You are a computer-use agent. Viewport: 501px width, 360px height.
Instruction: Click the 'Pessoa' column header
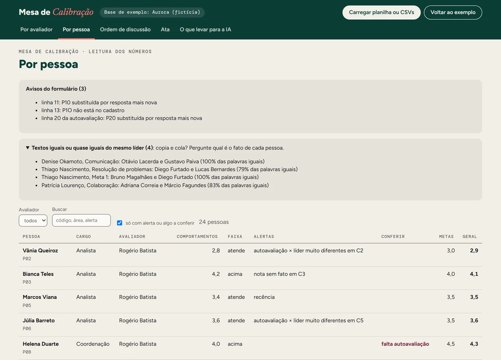pyautogui.click(x=31, y=237)
